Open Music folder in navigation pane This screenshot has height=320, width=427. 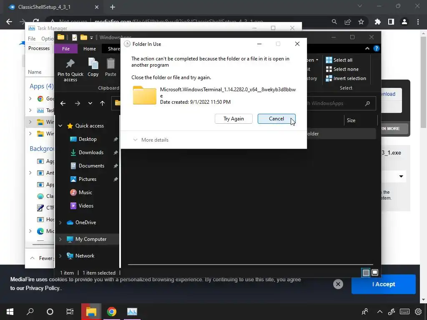85,192
